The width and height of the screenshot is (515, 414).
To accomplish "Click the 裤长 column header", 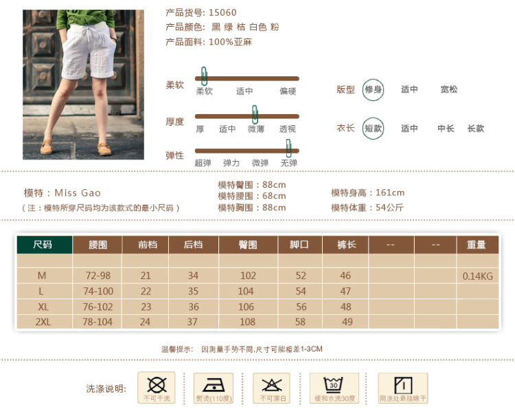I will point(345,245).
